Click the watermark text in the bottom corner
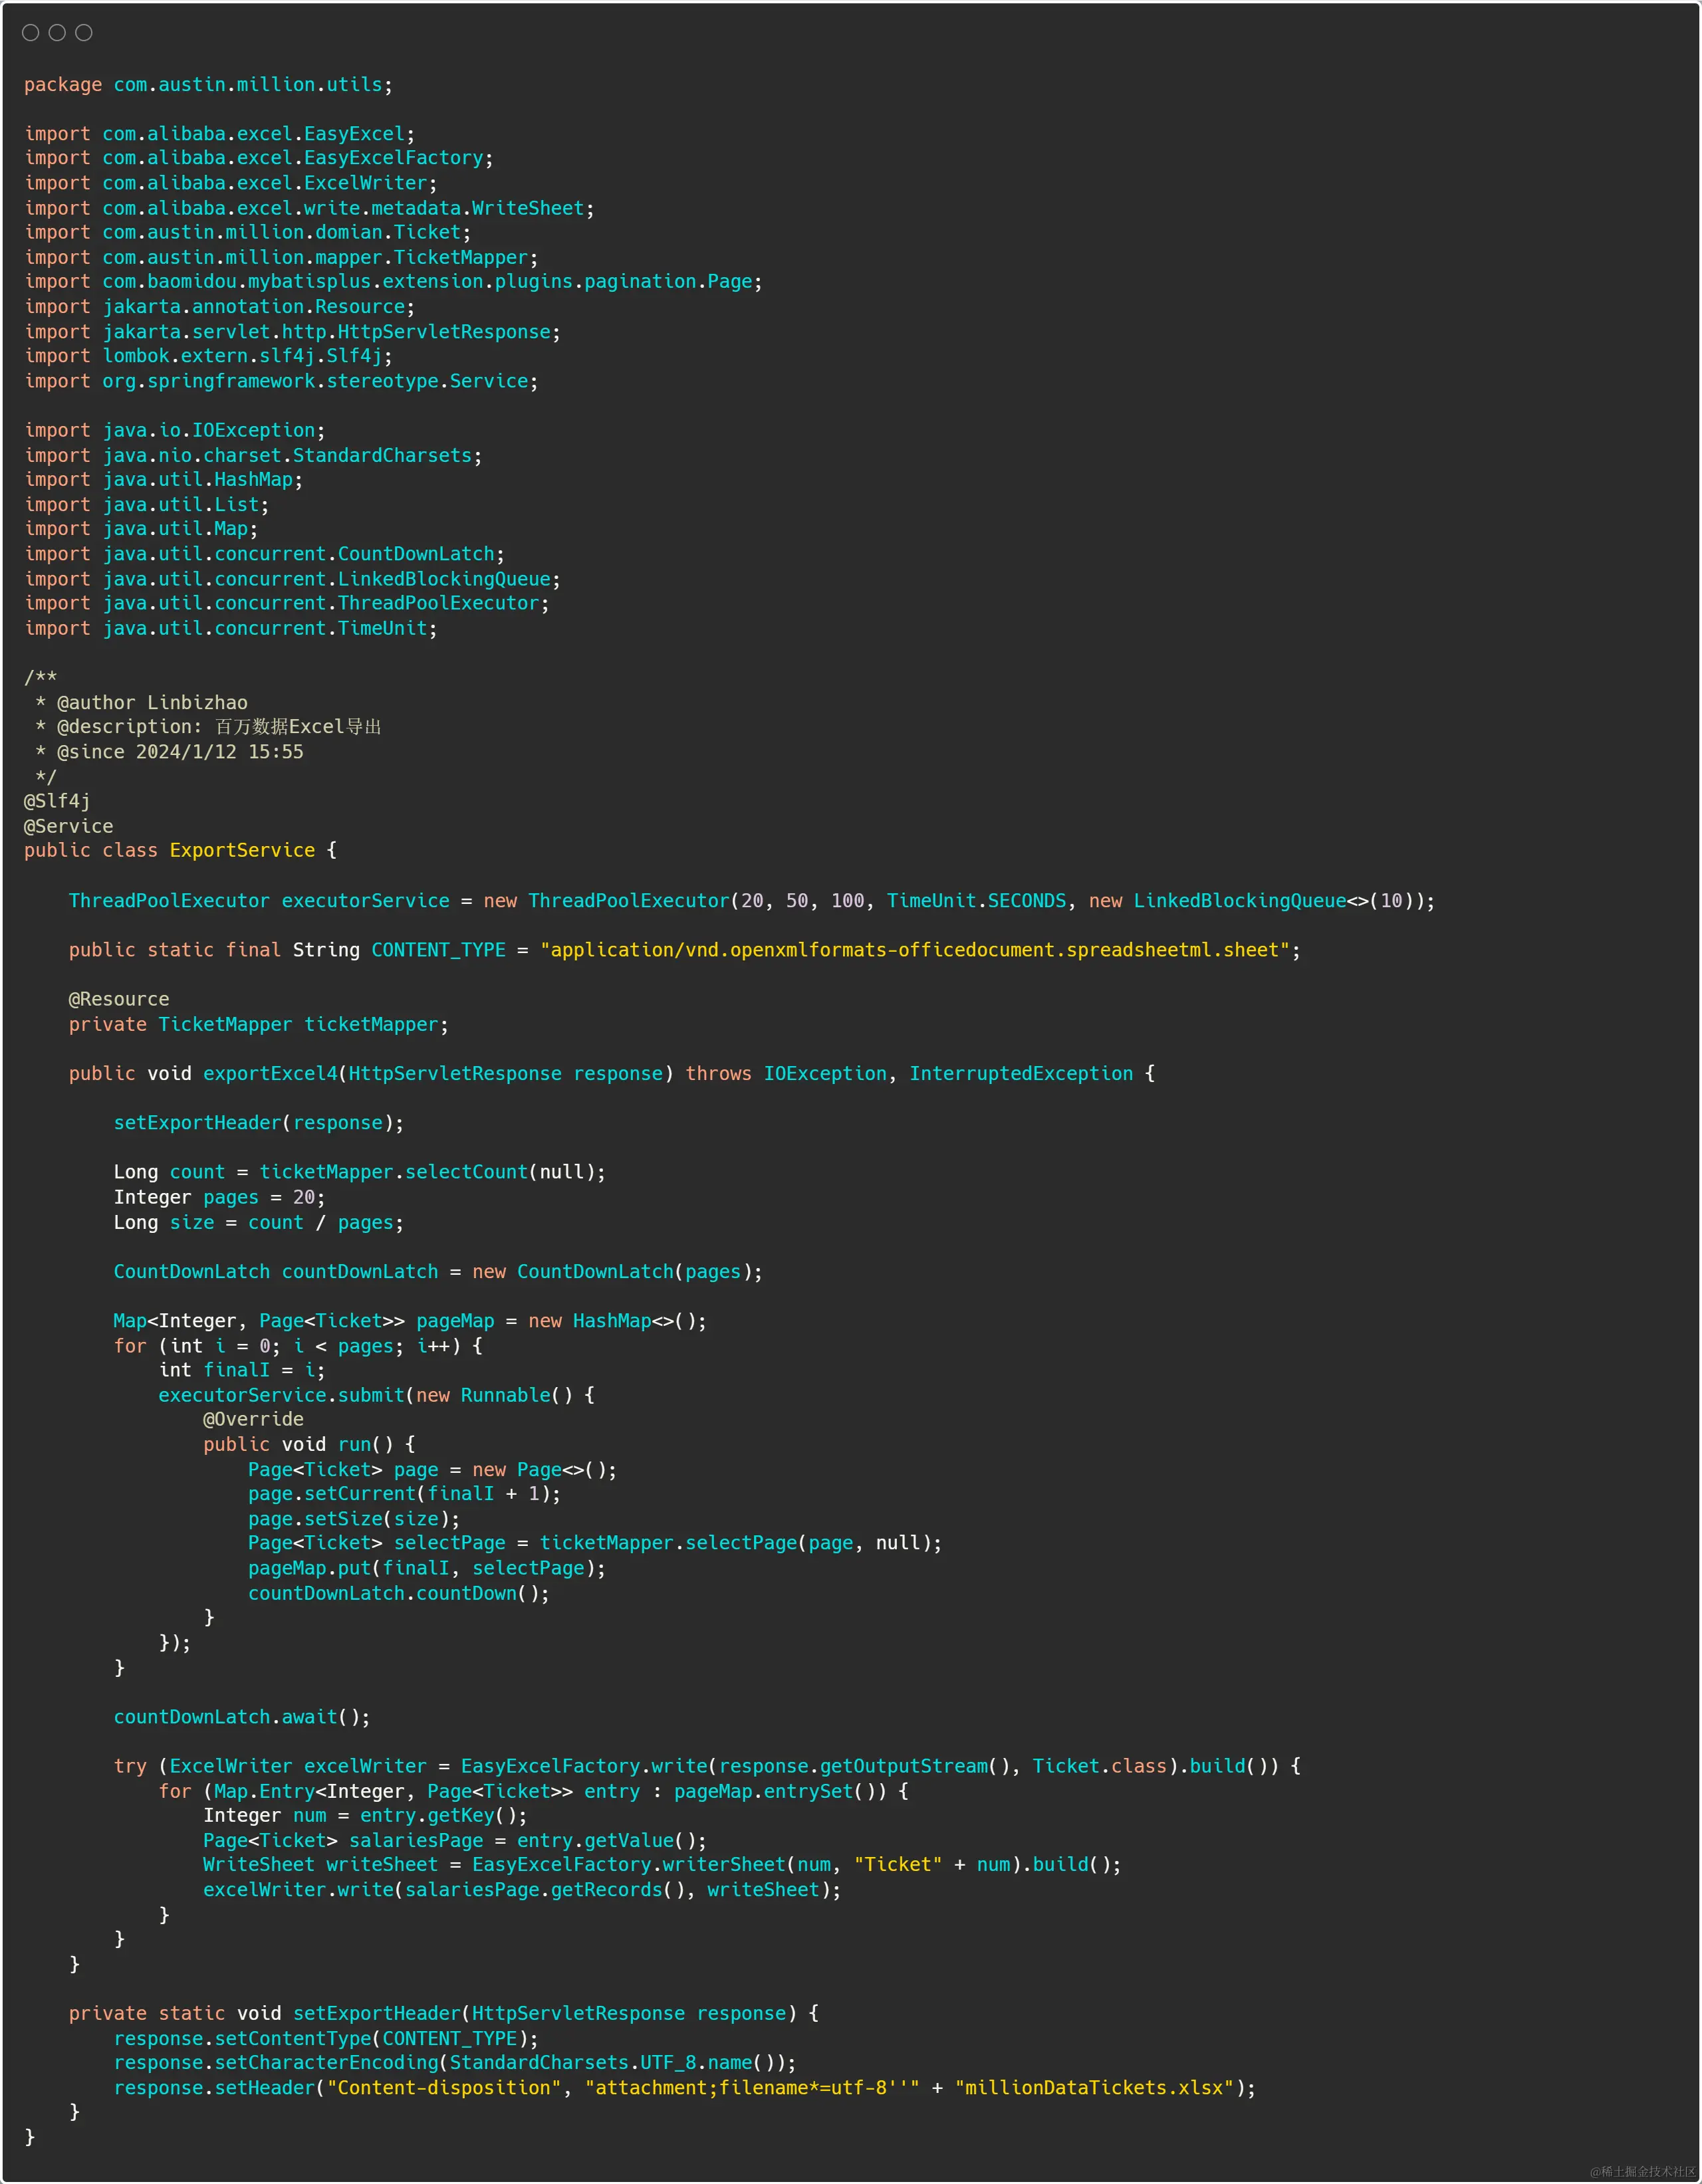The height and width of the screenshot is (2184, 1702). pos(1642,2171)
